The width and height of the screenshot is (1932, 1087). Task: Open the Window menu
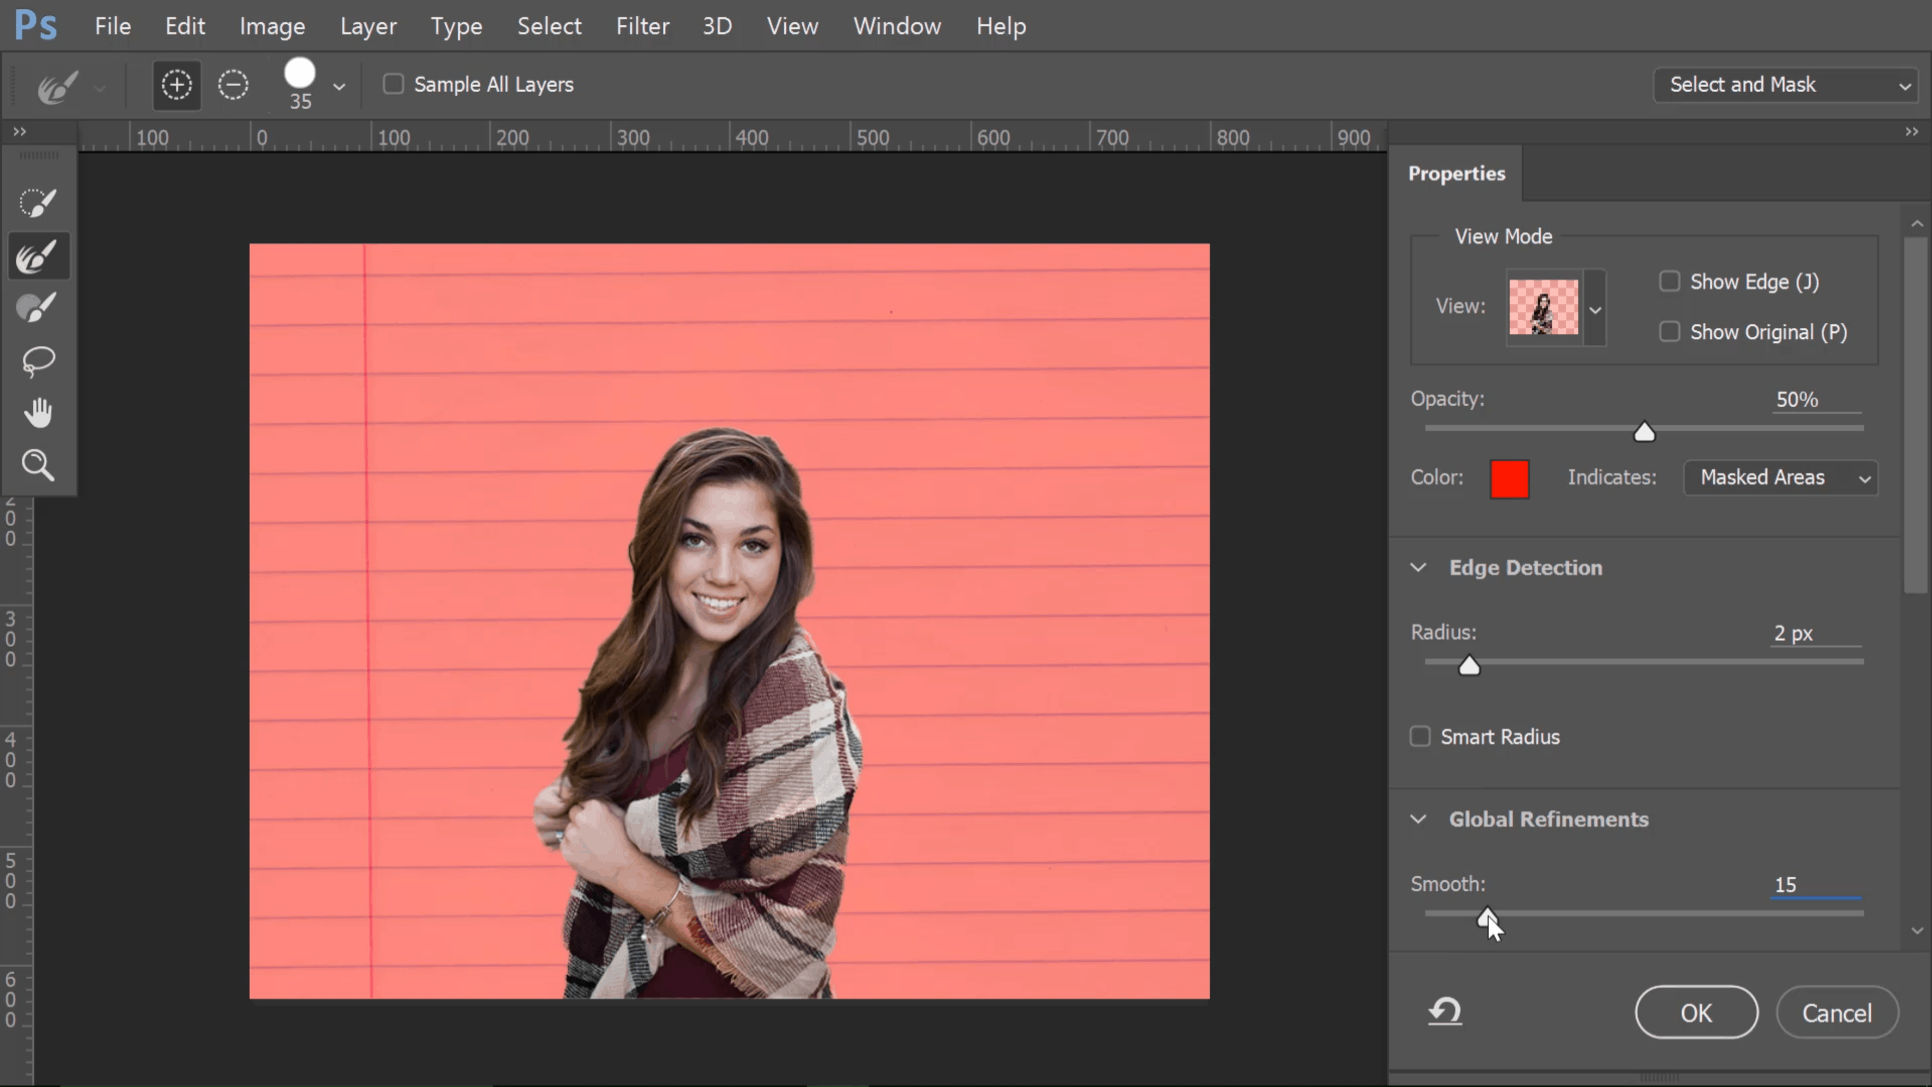[x=897, y=26]
